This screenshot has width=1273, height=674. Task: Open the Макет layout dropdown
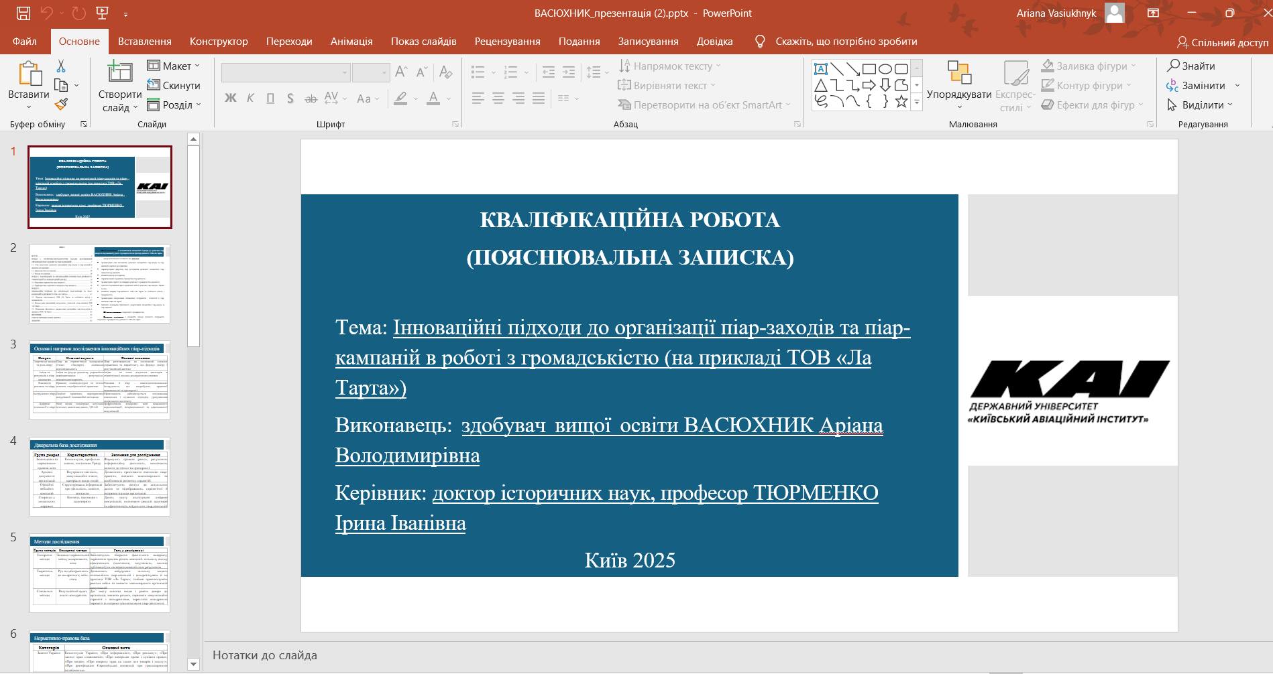click(174, 66)
